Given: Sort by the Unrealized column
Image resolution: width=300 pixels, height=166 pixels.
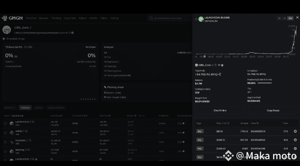Looking at the screenshot, I should coord(56,116).
